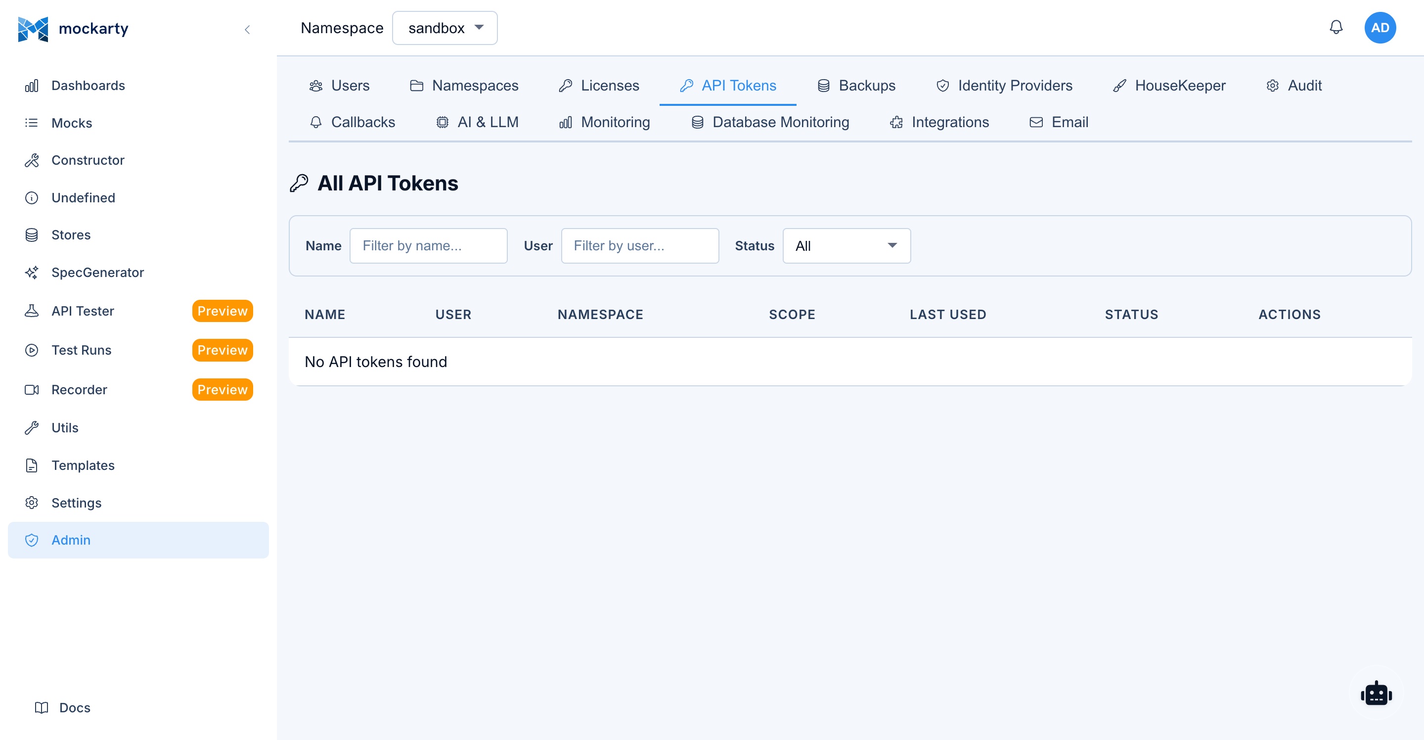1424x740 pixels.
Task: Click the 'No API tokens found' message
Action: click(x=376, y=362)
